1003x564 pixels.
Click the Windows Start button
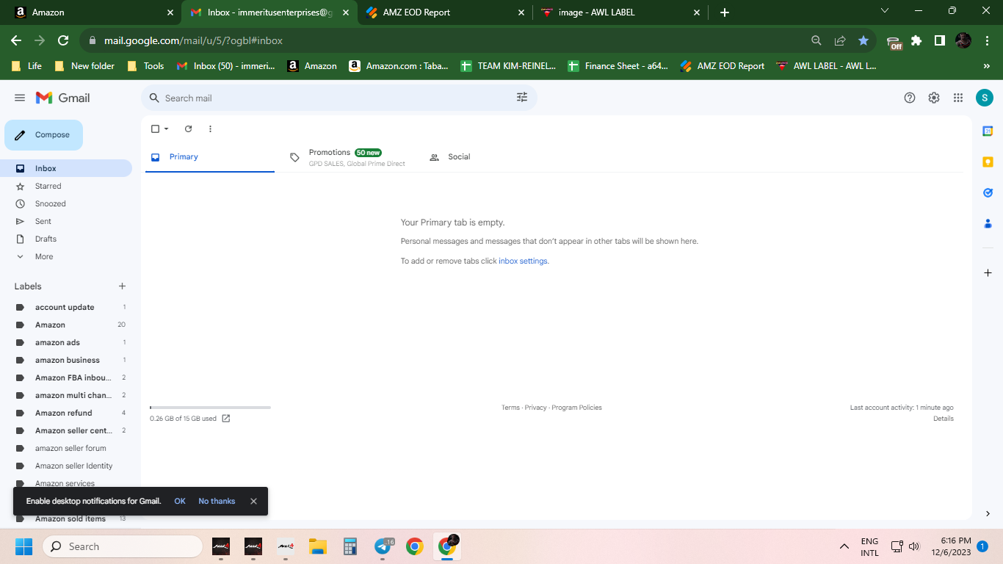click(x=24, y=546)
